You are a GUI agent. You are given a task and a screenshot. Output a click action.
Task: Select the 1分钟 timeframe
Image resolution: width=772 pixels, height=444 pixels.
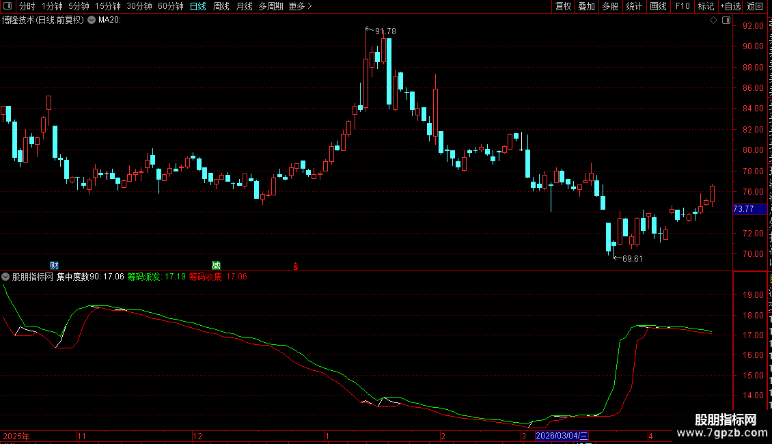(x=52, y=6)
